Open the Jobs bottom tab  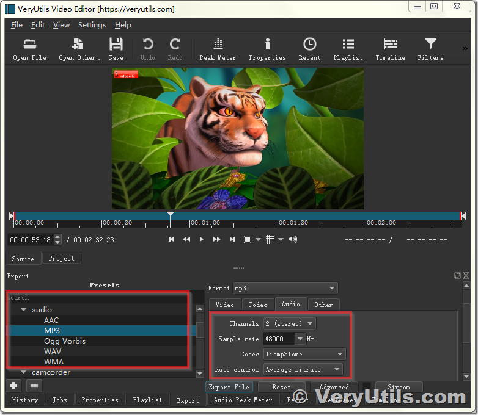[60, 400]
